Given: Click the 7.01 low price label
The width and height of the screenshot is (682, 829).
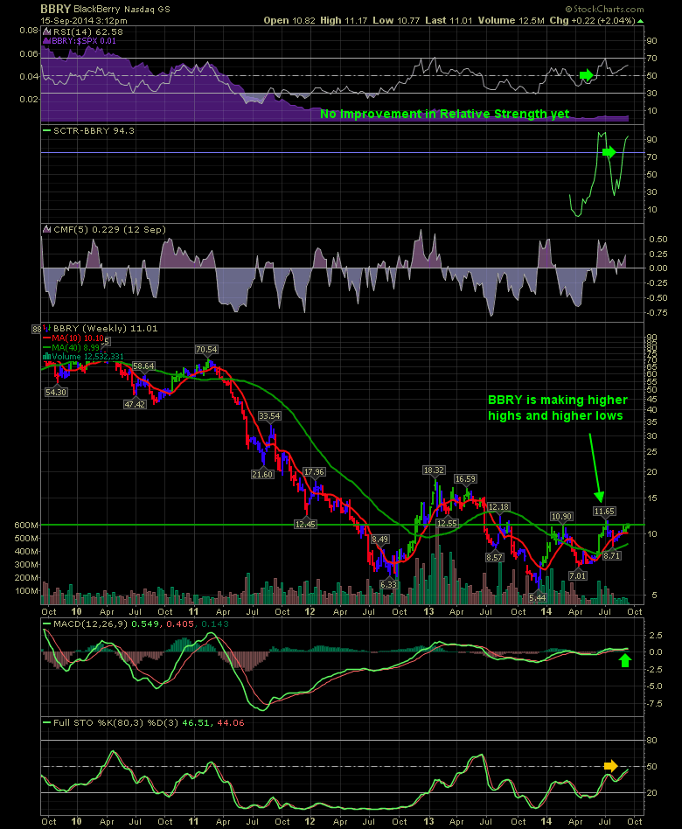Looking at the screenshot, I should [578, 575].
